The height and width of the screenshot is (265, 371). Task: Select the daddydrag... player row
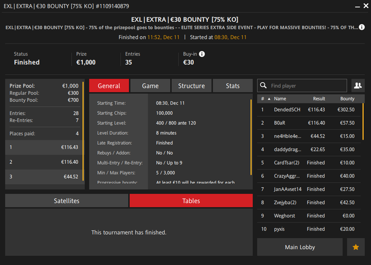click(309, 149)
